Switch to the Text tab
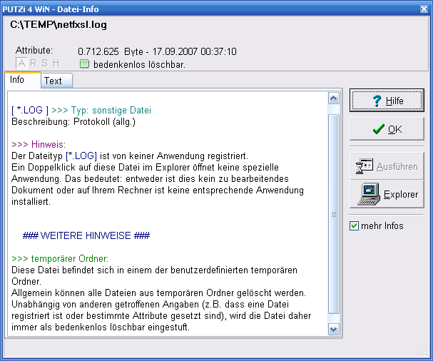 point(56,81)
